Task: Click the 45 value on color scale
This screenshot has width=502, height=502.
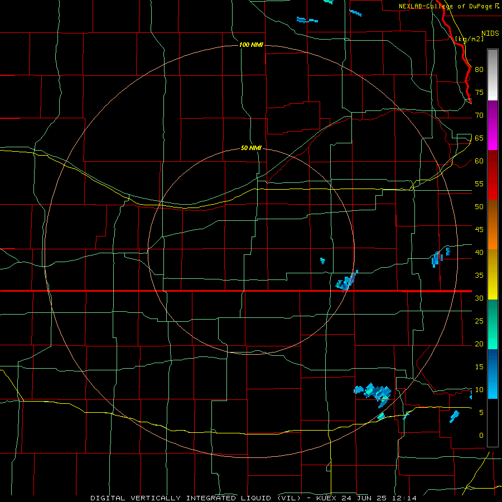Action: click(479, 230)
